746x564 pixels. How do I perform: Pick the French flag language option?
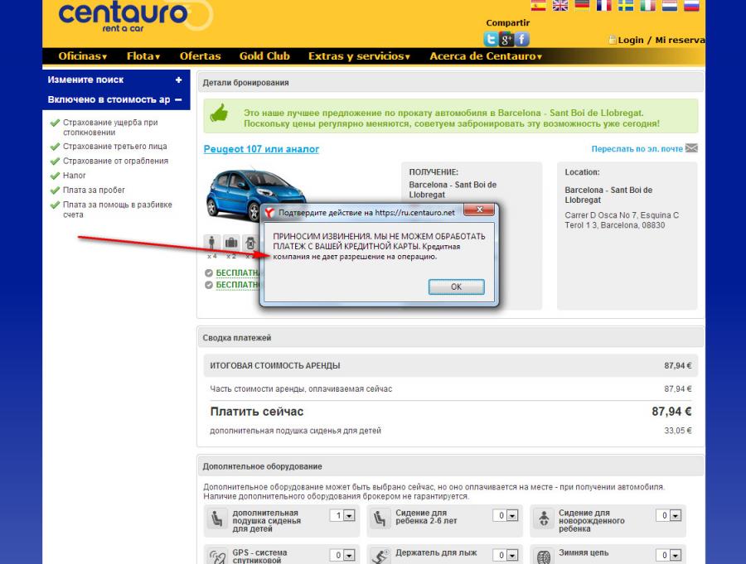click(603, 5)
